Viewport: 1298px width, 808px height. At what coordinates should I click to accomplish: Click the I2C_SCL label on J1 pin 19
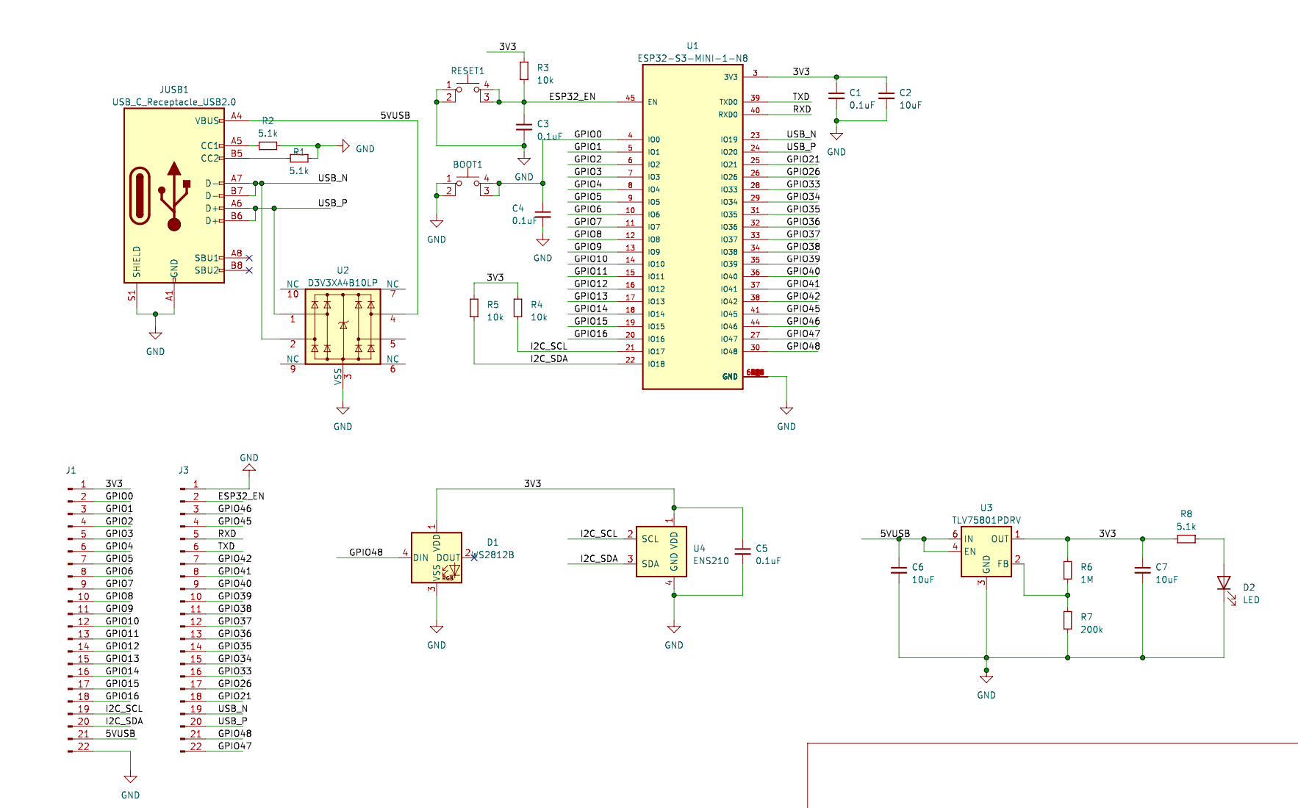coord(124,708)
